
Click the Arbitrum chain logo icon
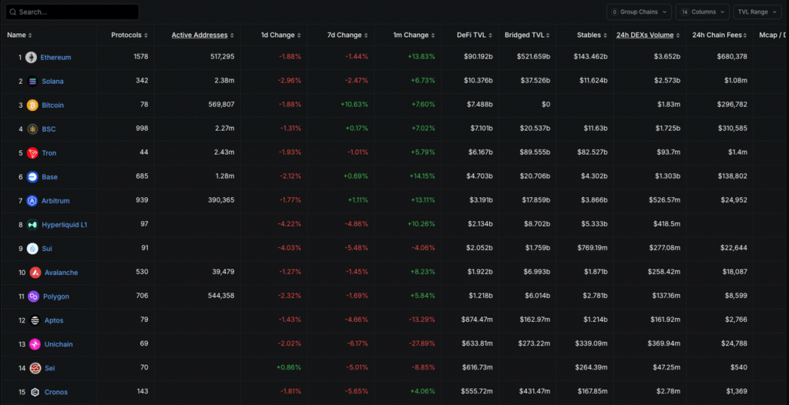click(32, 201)
